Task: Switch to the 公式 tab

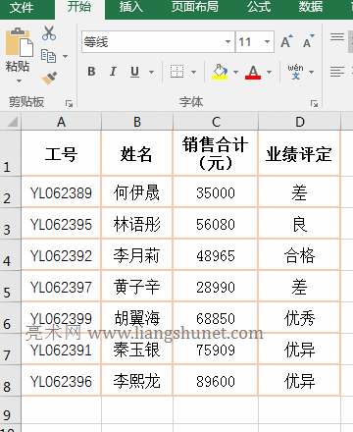Action: (x=259, y=7)
